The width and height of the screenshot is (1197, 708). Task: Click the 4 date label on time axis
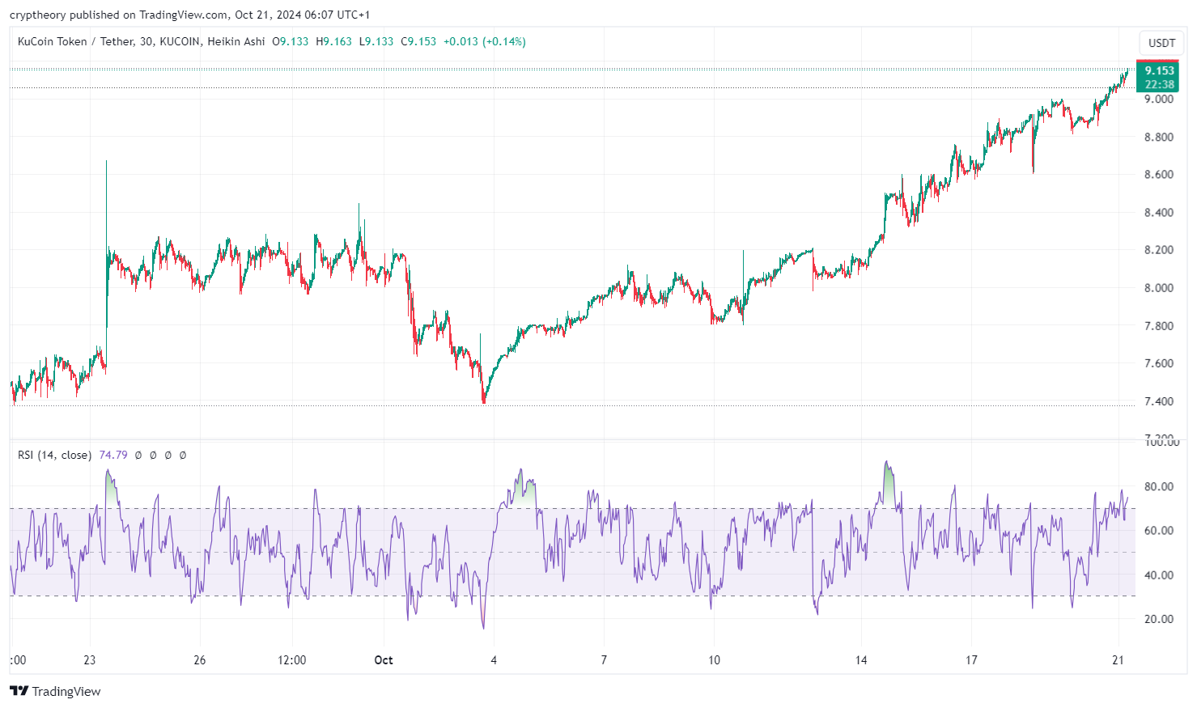coord(494,660)
